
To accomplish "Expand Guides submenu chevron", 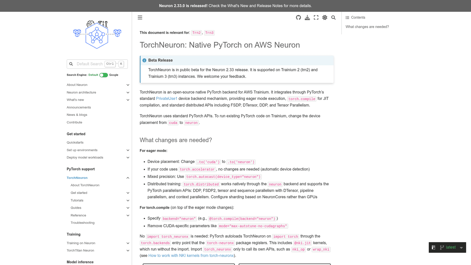I will (x=128, y=208).
